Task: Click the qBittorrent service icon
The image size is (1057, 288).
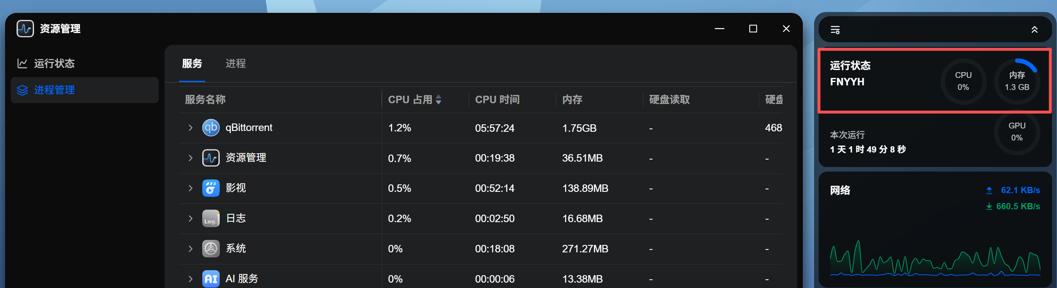Action: pos(211,128)
